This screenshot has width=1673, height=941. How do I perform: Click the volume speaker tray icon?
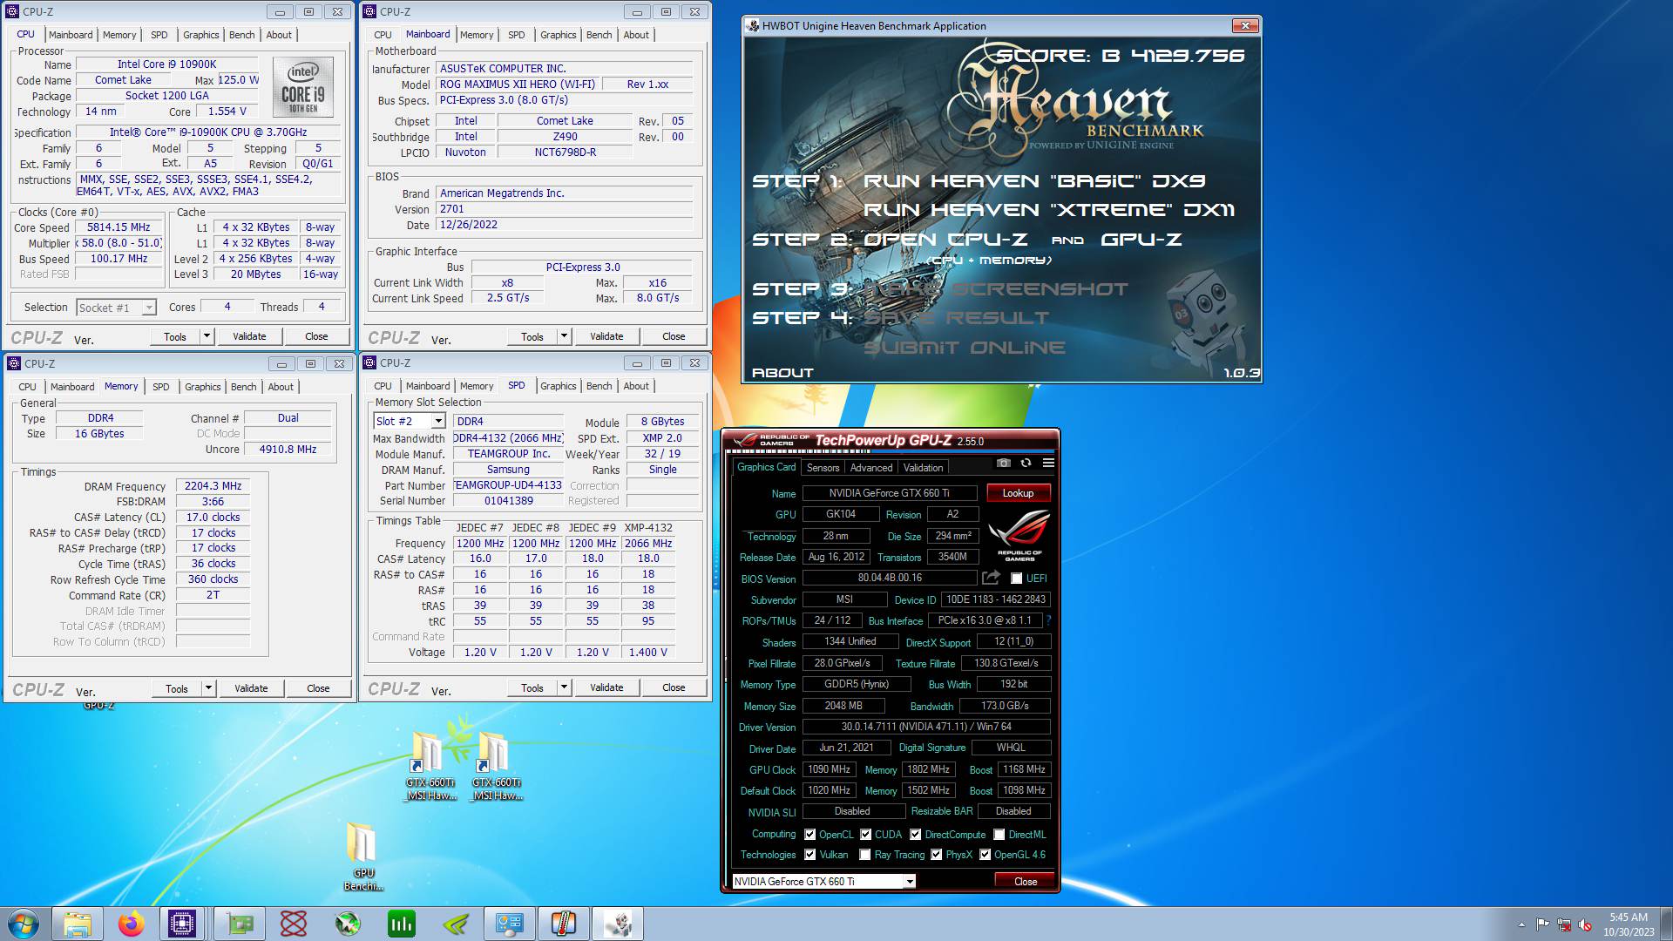coord(1585,924)
